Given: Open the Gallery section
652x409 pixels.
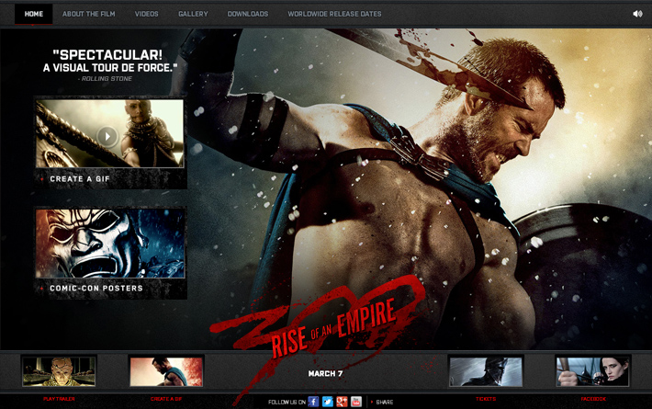Looking at the screenshot, I should (193, 14).
